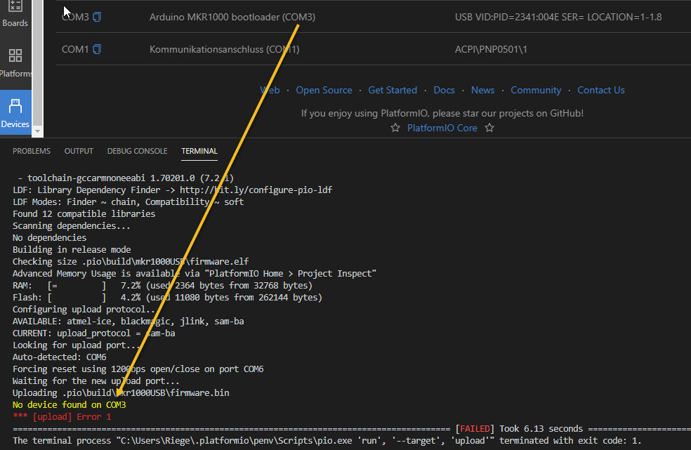691x450 pixels.
Task: Click the 'Auto-detected: COM6' line
Action: click(60, 357)
